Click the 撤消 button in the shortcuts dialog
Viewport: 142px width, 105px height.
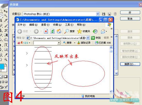click(x=130, y=38)
